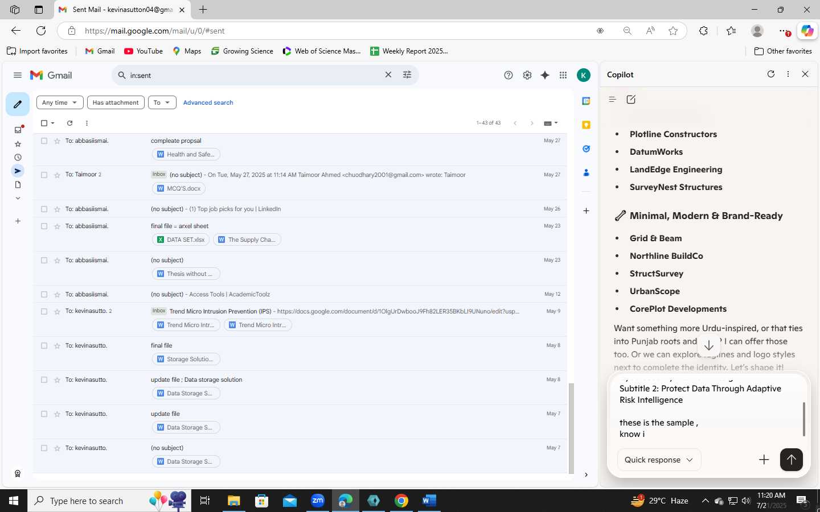Open Google account avatar K
The width and height of the screenshot is (820, 512).
[x=584, y=75]
